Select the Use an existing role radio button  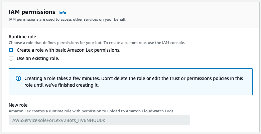coord(11,58)
